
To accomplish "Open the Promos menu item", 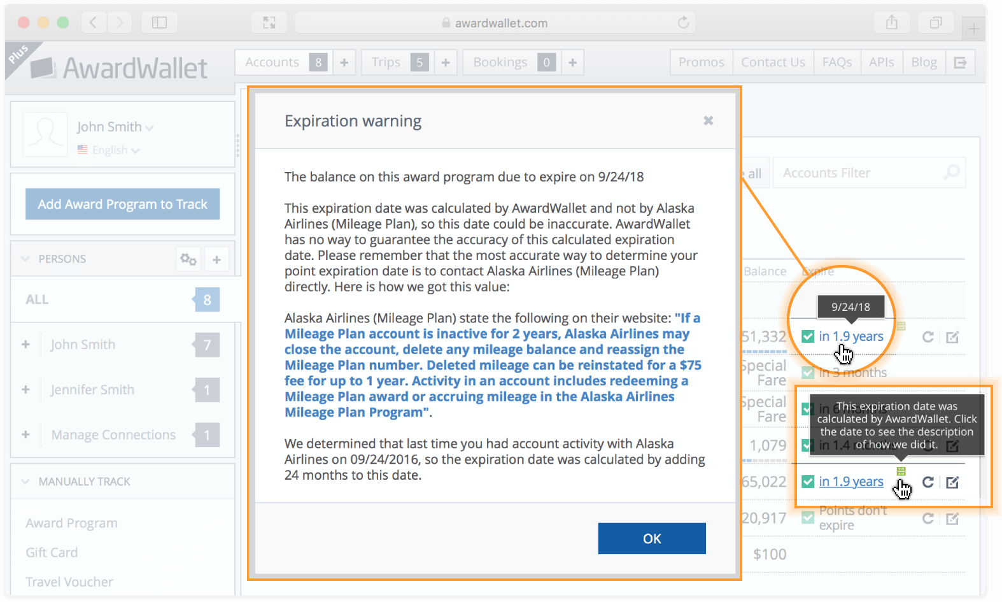I will (x=701, y=62).
